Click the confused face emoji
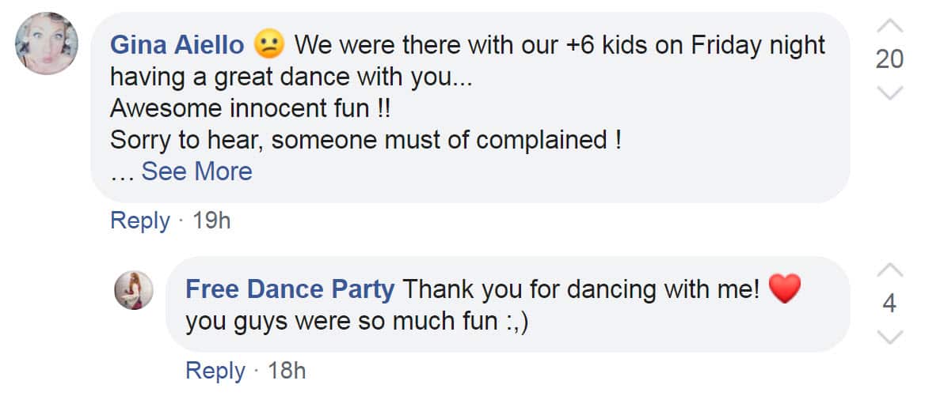Viewport: 925px width, 396px height. coord(269,45)
